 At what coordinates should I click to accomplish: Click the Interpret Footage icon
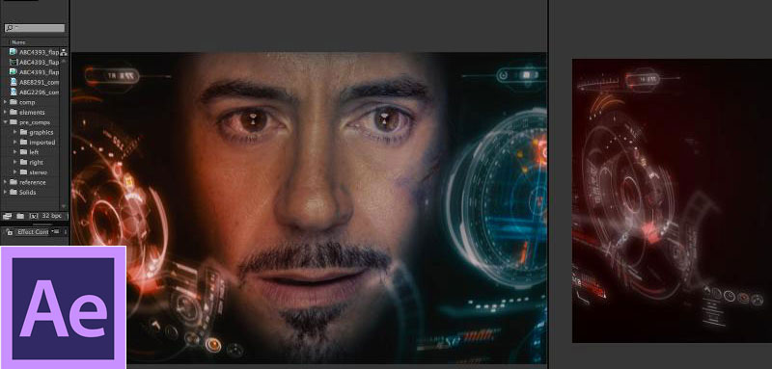(x=8, y=216)
